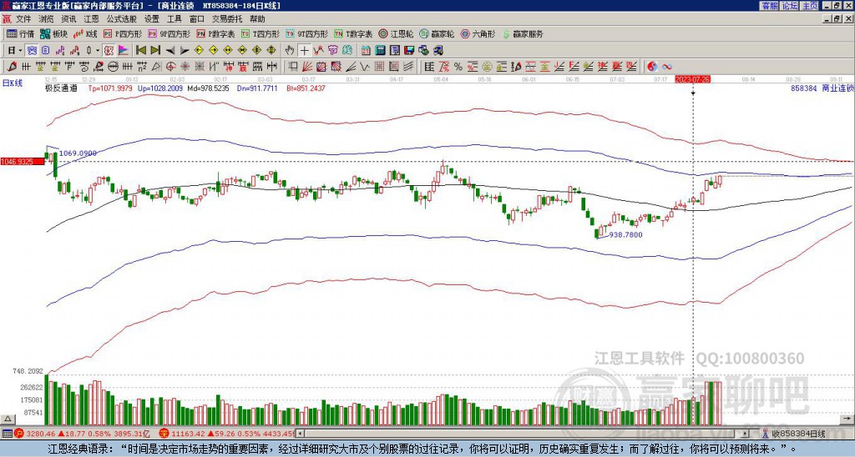Click the 938.7800 low price label
The image size is (855, 457).
(x=626, y=235)
